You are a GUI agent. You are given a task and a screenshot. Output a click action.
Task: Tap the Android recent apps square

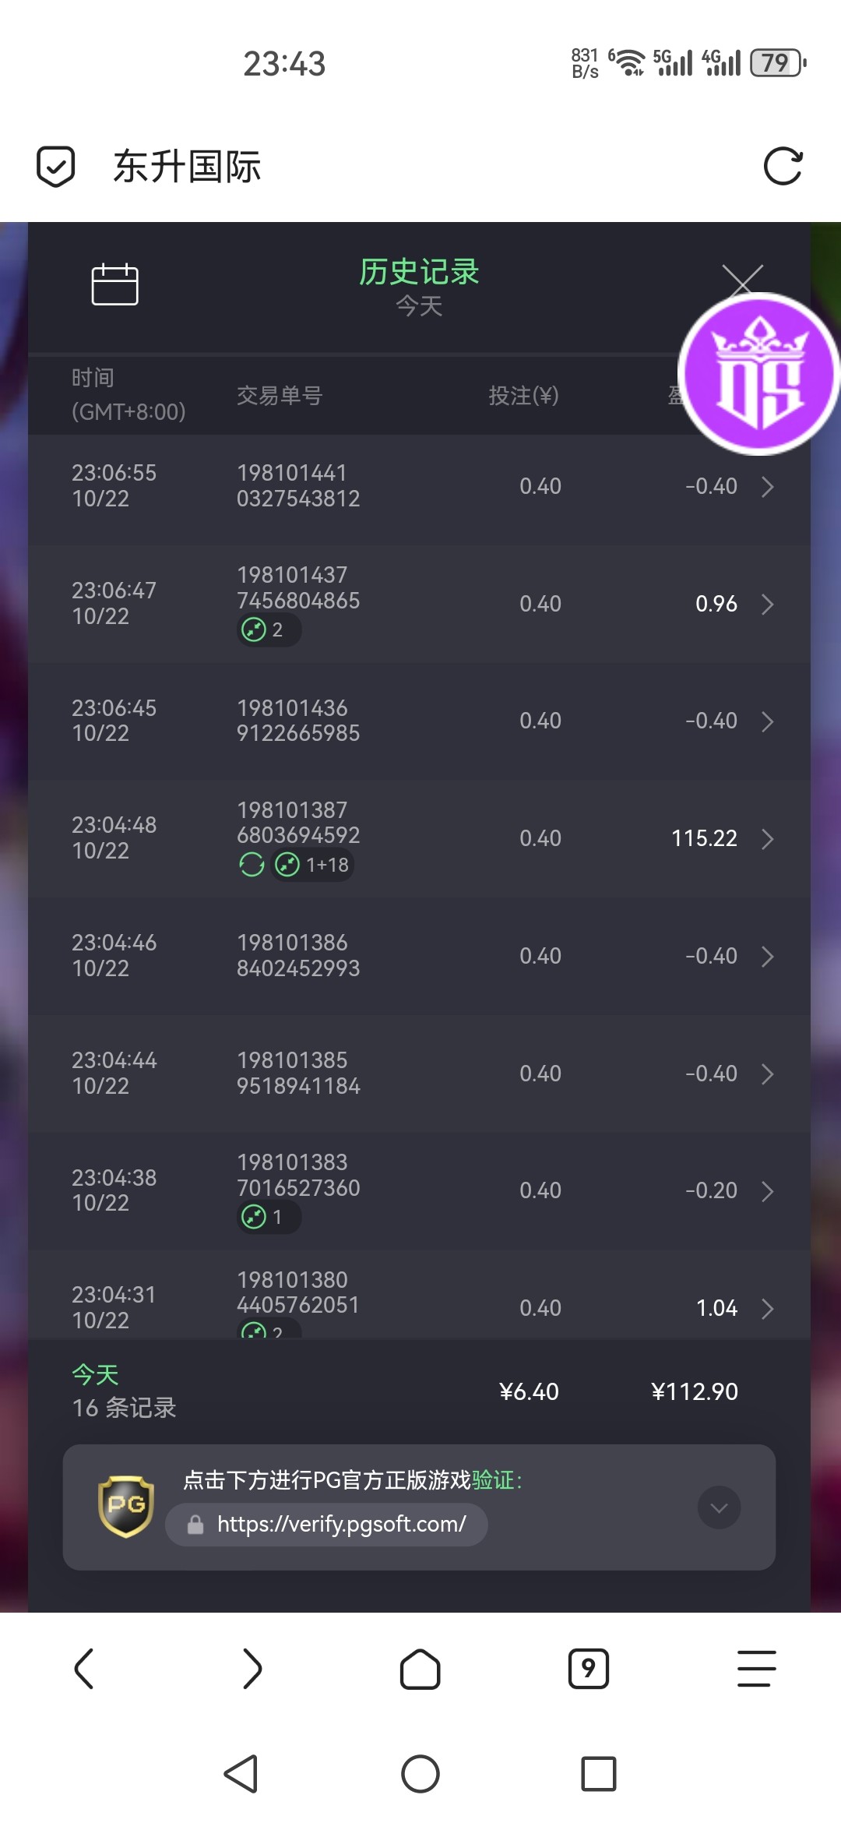598,1774
